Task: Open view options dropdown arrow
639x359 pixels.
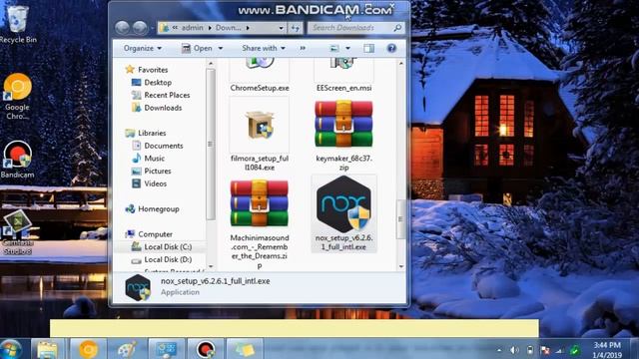Action: tap(347, 48)
